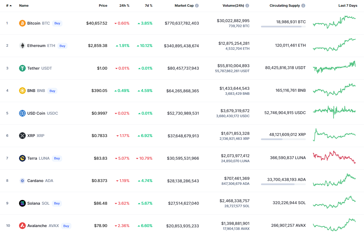The height and width of the screenshot is (236, 364).
Task: Show Market Cap info tooltip icon
Action: pos(197,6)
